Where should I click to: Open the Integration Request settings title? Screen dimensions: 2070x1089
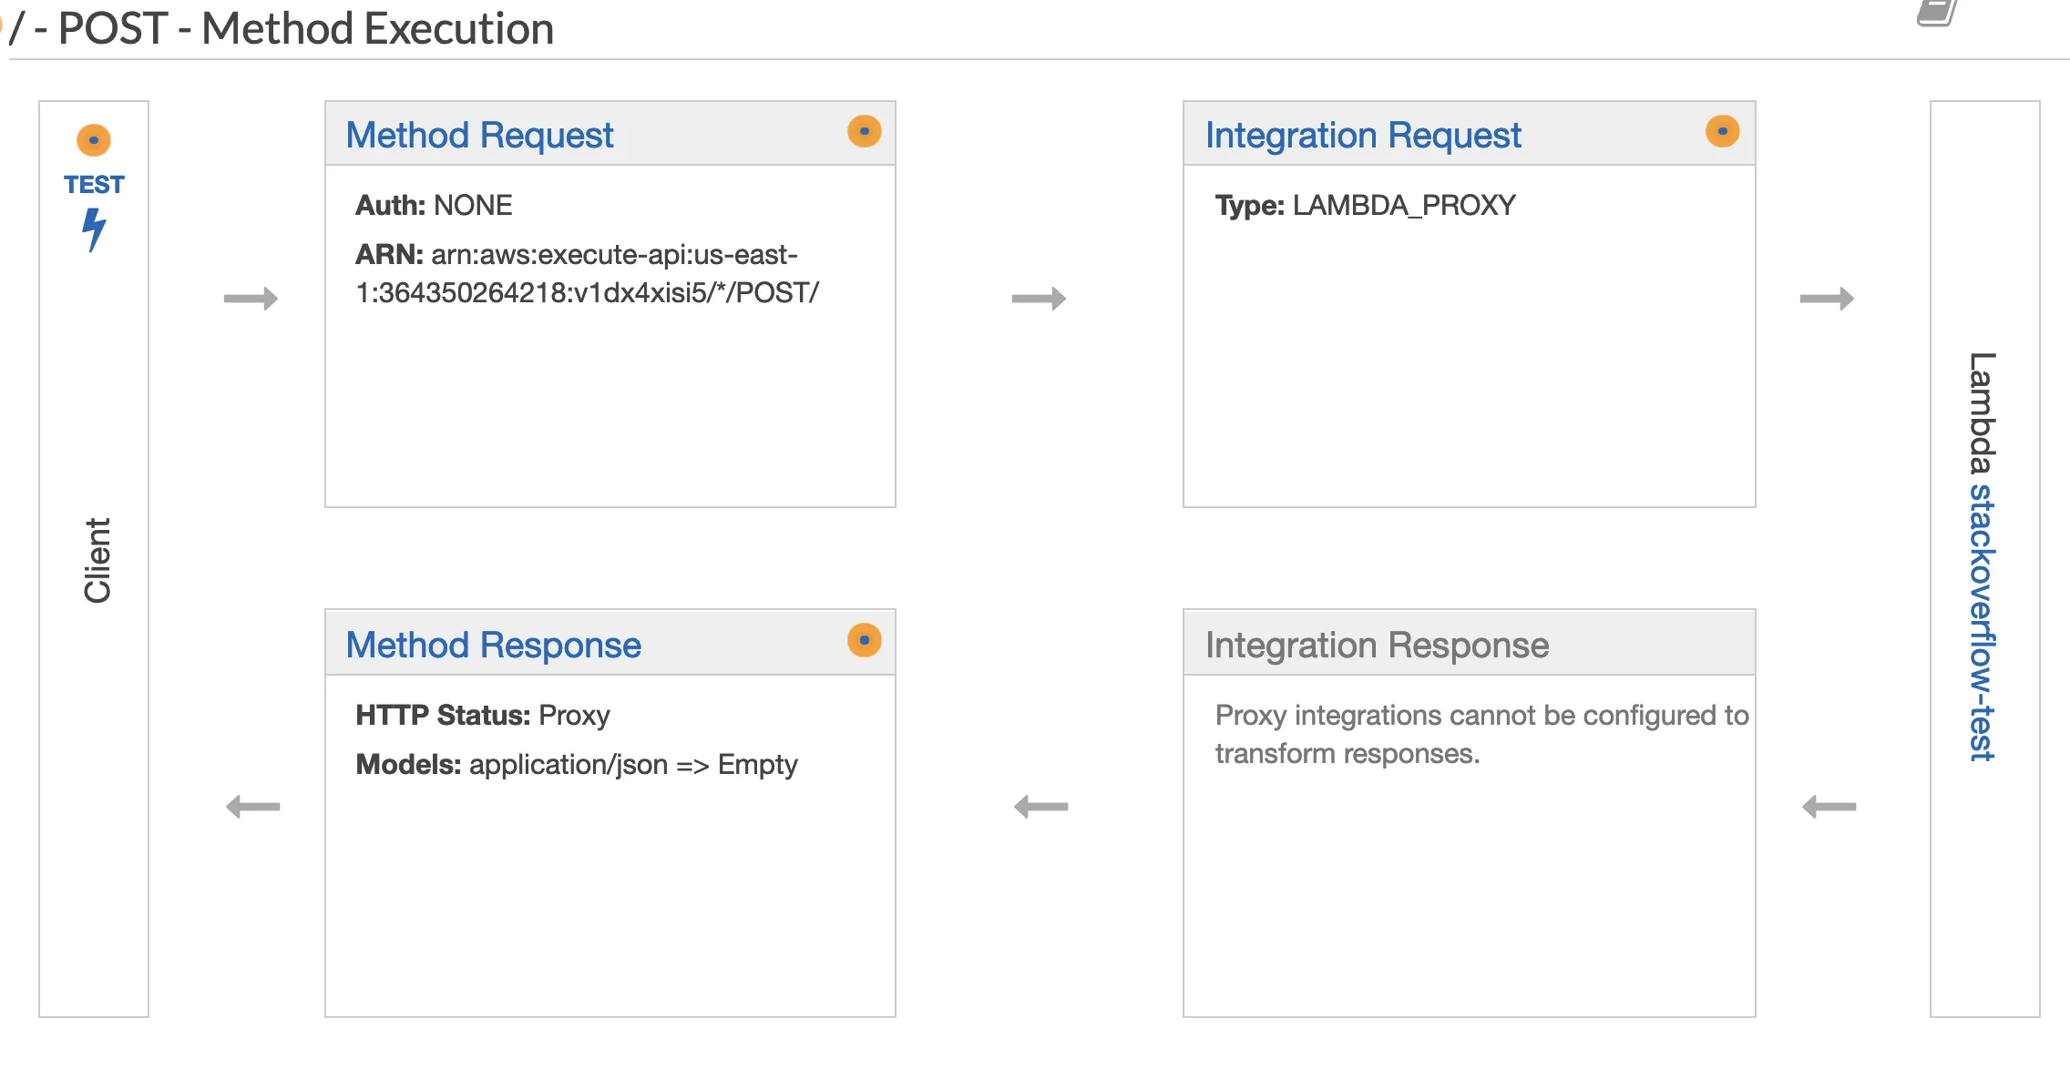pyautogui.click(x=1363, y=136)
